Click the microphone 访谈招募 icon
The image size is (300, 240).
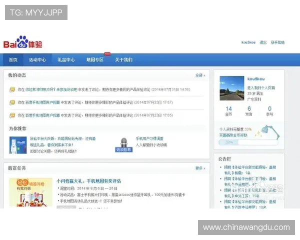coord(124,145)
